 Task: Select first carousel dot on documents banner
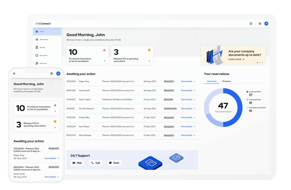[x=257, y=63]
